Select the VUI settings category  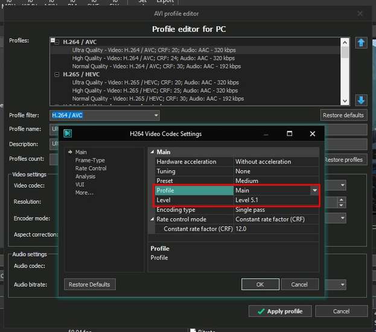pyautogui.click(x=80, y=185)
